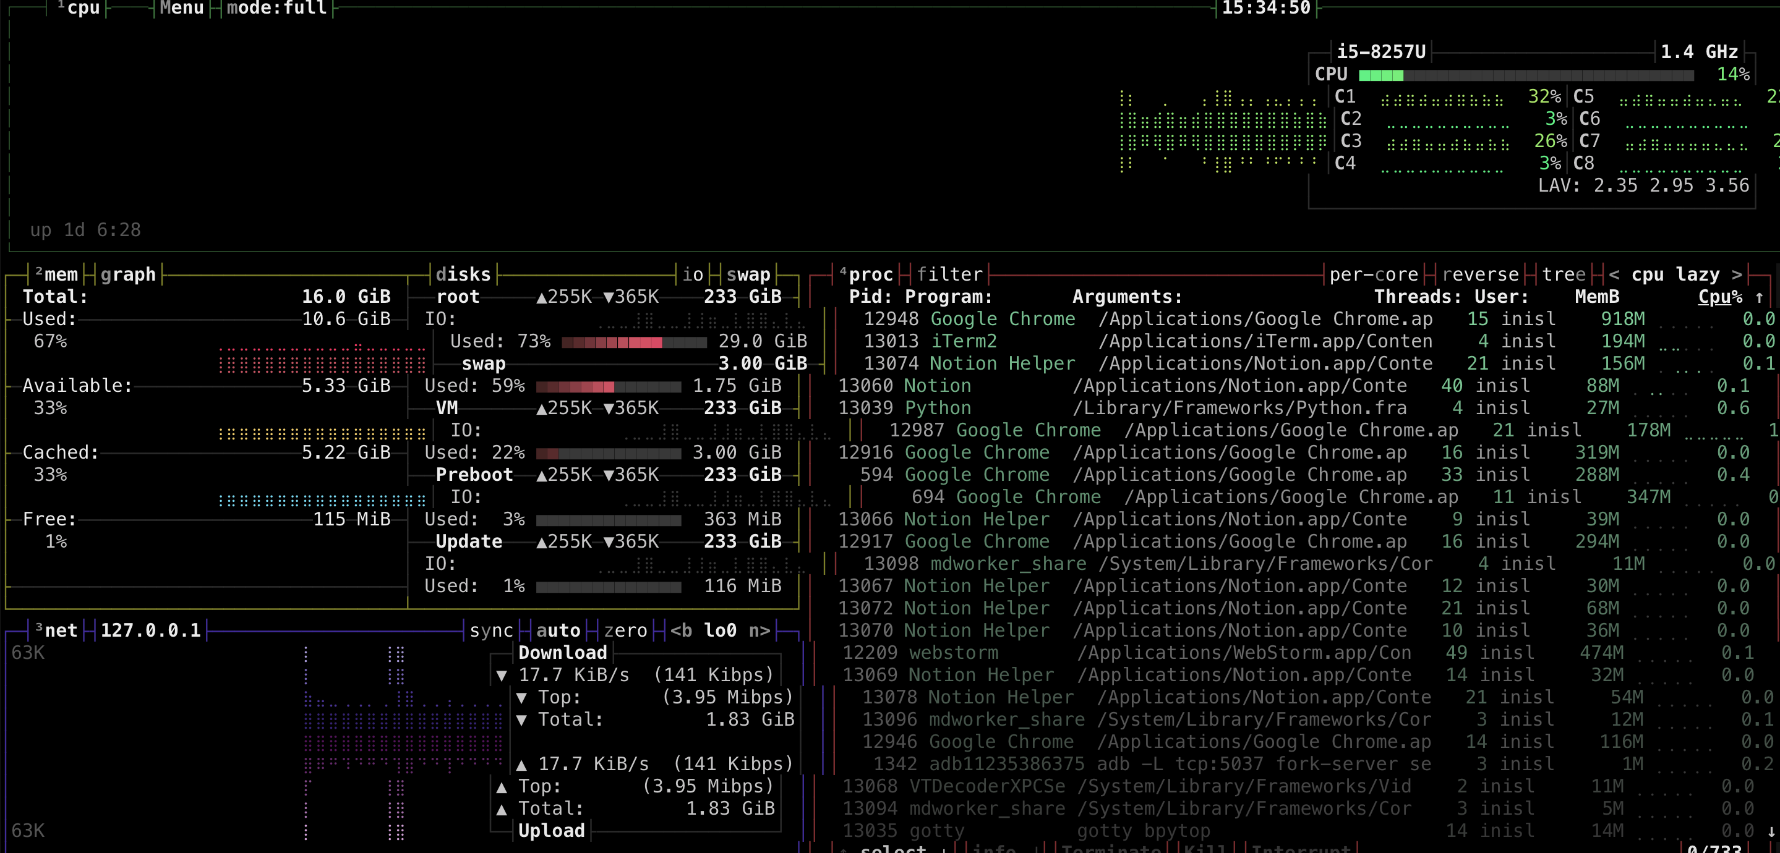
Task: Toggle net auto scaling
Action: (x=558, y=630)
